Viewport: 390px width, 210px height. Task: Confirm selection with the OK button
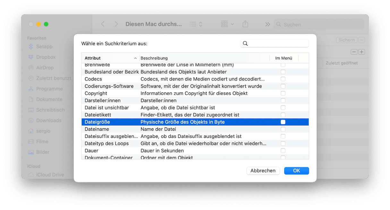pyautogui.click(x=296, y=171)
